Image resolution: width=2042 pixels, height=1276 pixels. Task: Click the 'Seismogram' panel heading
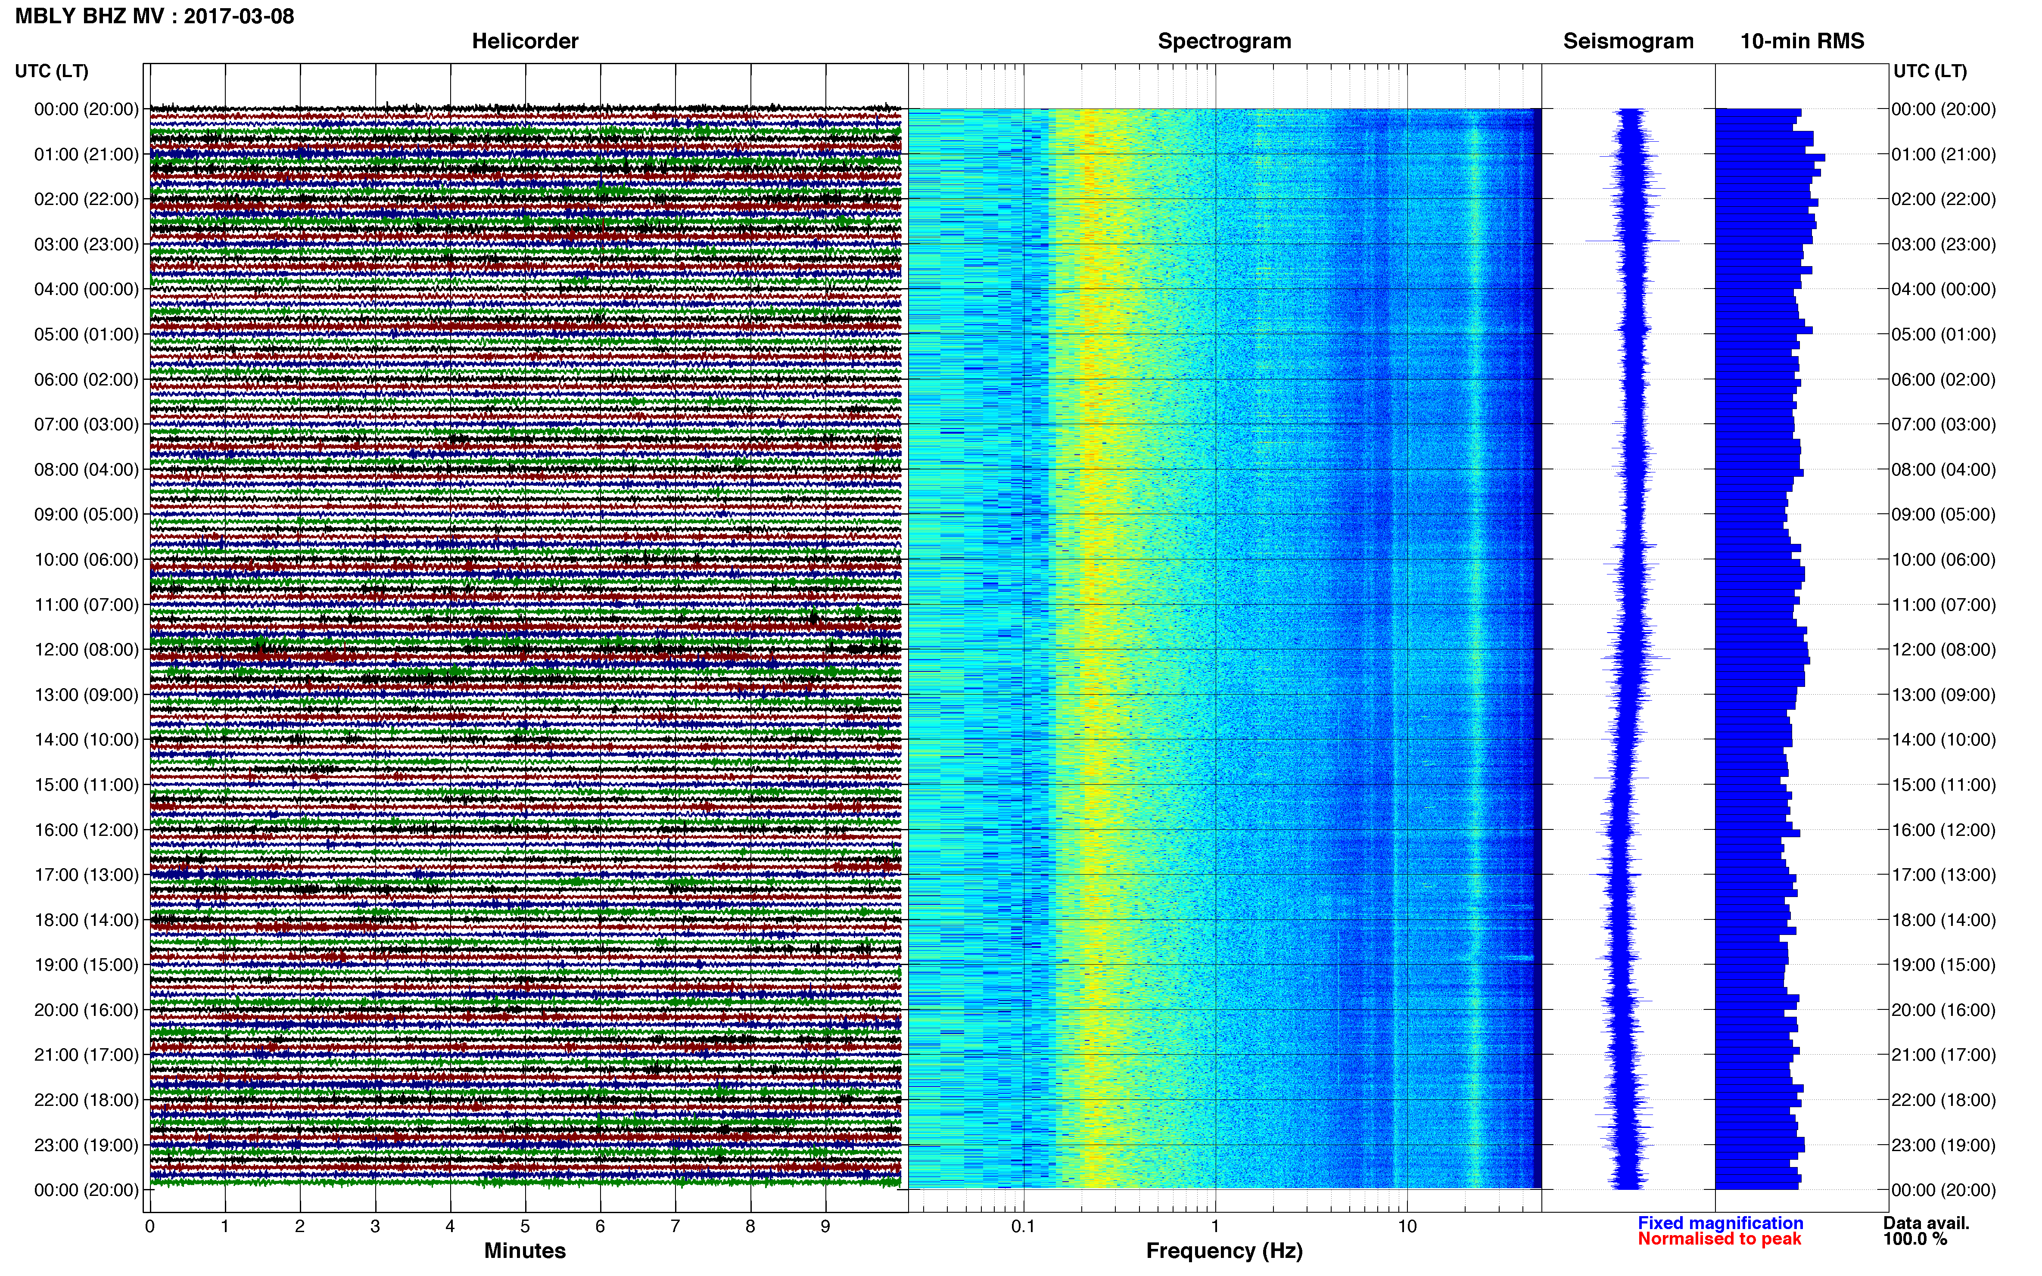(x=1628, y=41)
